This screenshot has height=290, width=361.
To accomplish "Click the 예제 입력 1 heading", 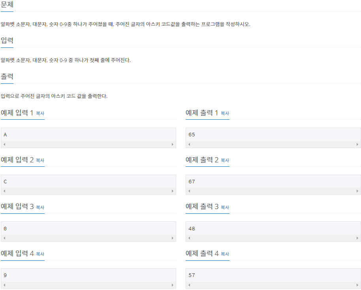I will point(17,113).
